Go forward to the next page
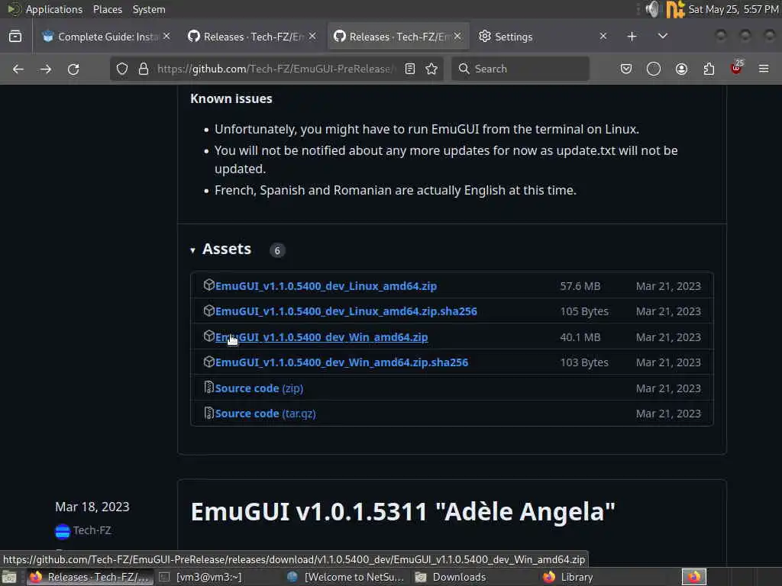This screenshot has height=586, width=782. (45, 69)
